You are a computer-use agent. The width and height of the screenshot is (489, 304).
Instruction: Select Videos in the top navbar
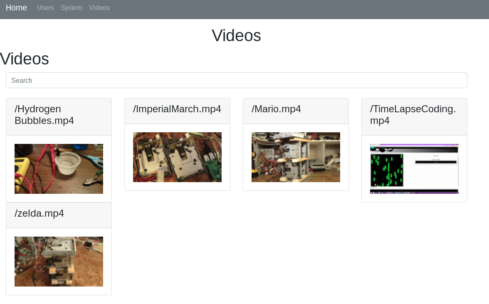[x=99, y=8]
